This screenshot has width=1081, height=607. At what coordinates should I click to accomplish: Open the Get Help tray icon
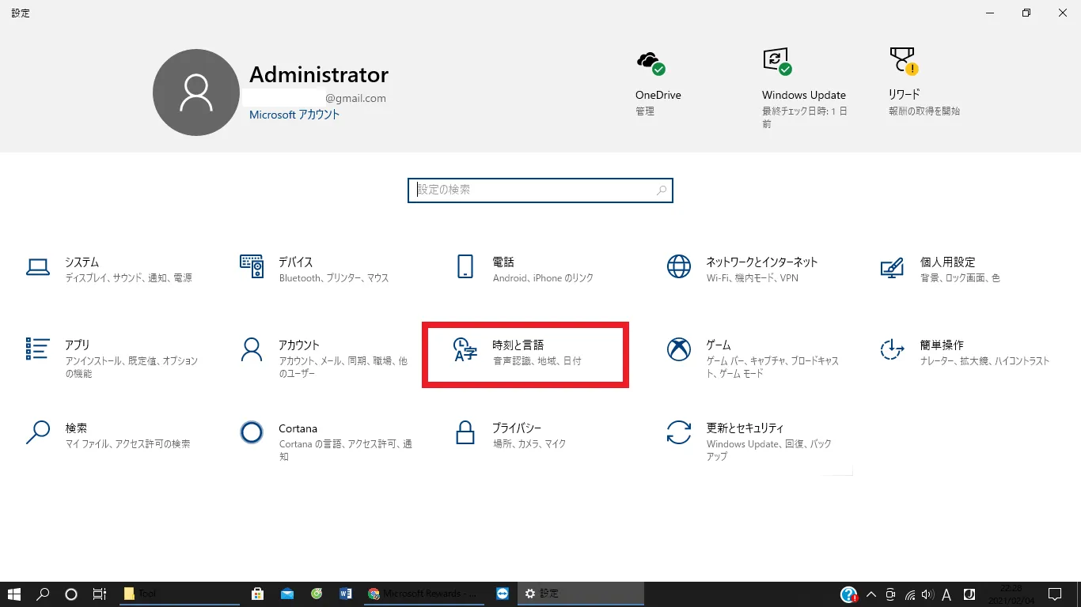[849, 594]
